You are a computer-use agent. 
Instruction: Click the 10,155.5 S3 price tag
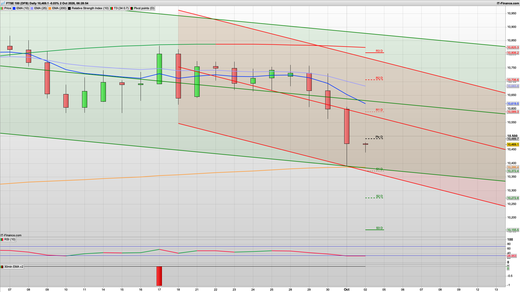point(513,230)
